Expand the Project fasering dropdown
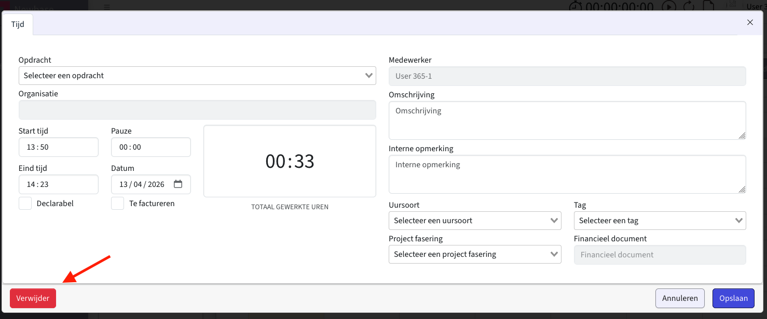Viewport: 767px width, 319px height. pos(474,255)
